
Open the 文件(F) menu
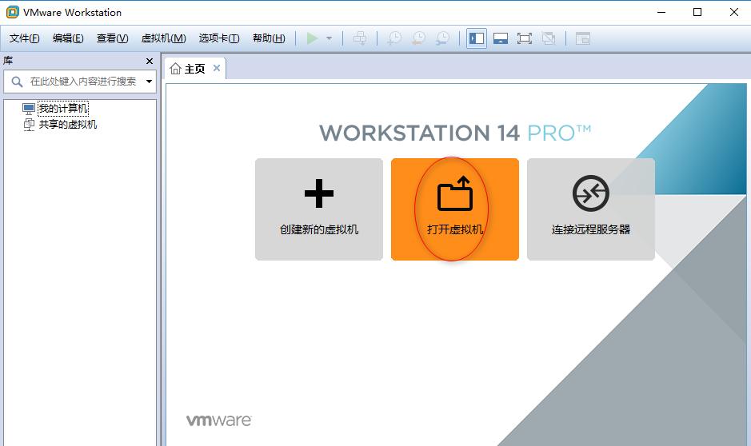click(x=25, y=38)
